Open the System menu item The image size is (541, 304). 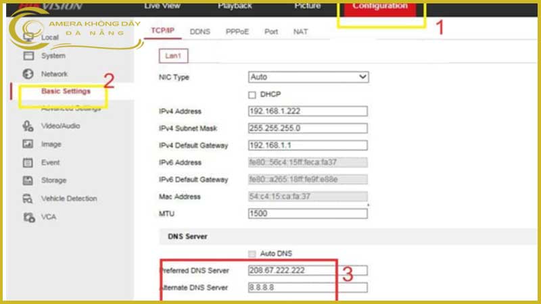(53, 56)
